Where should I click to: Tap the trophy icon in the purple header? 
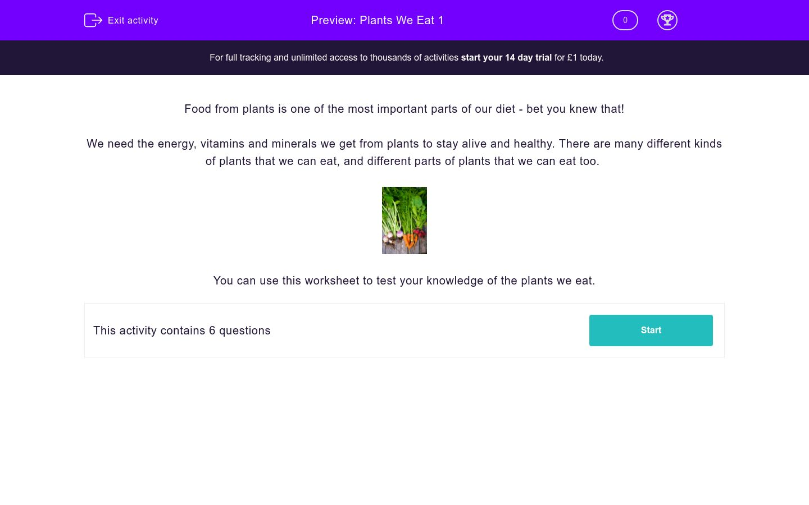[x=667, y=20]
